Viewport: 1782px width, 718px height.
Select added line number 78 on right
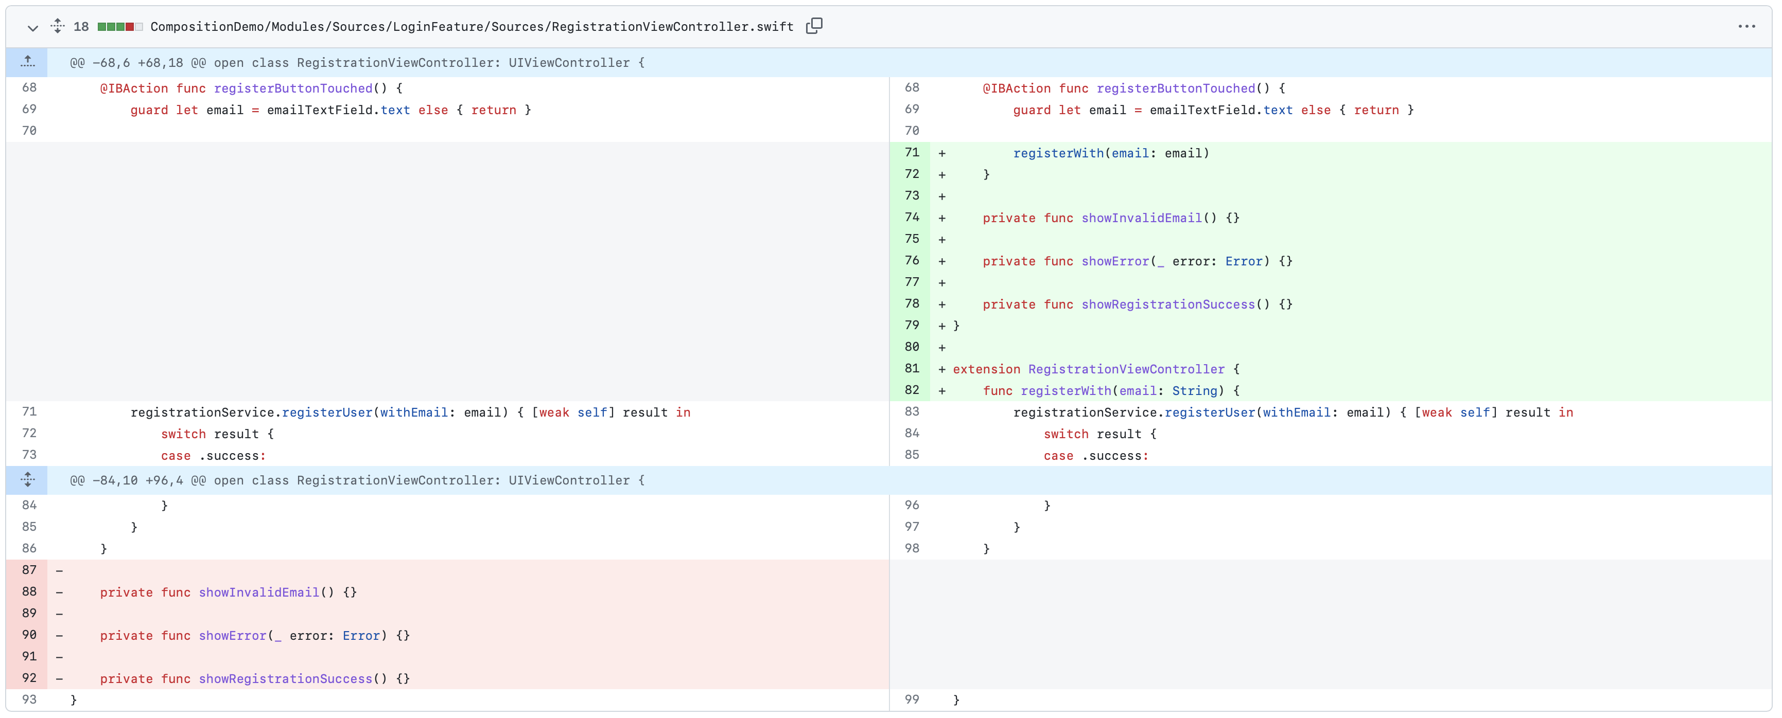point(911,304)
